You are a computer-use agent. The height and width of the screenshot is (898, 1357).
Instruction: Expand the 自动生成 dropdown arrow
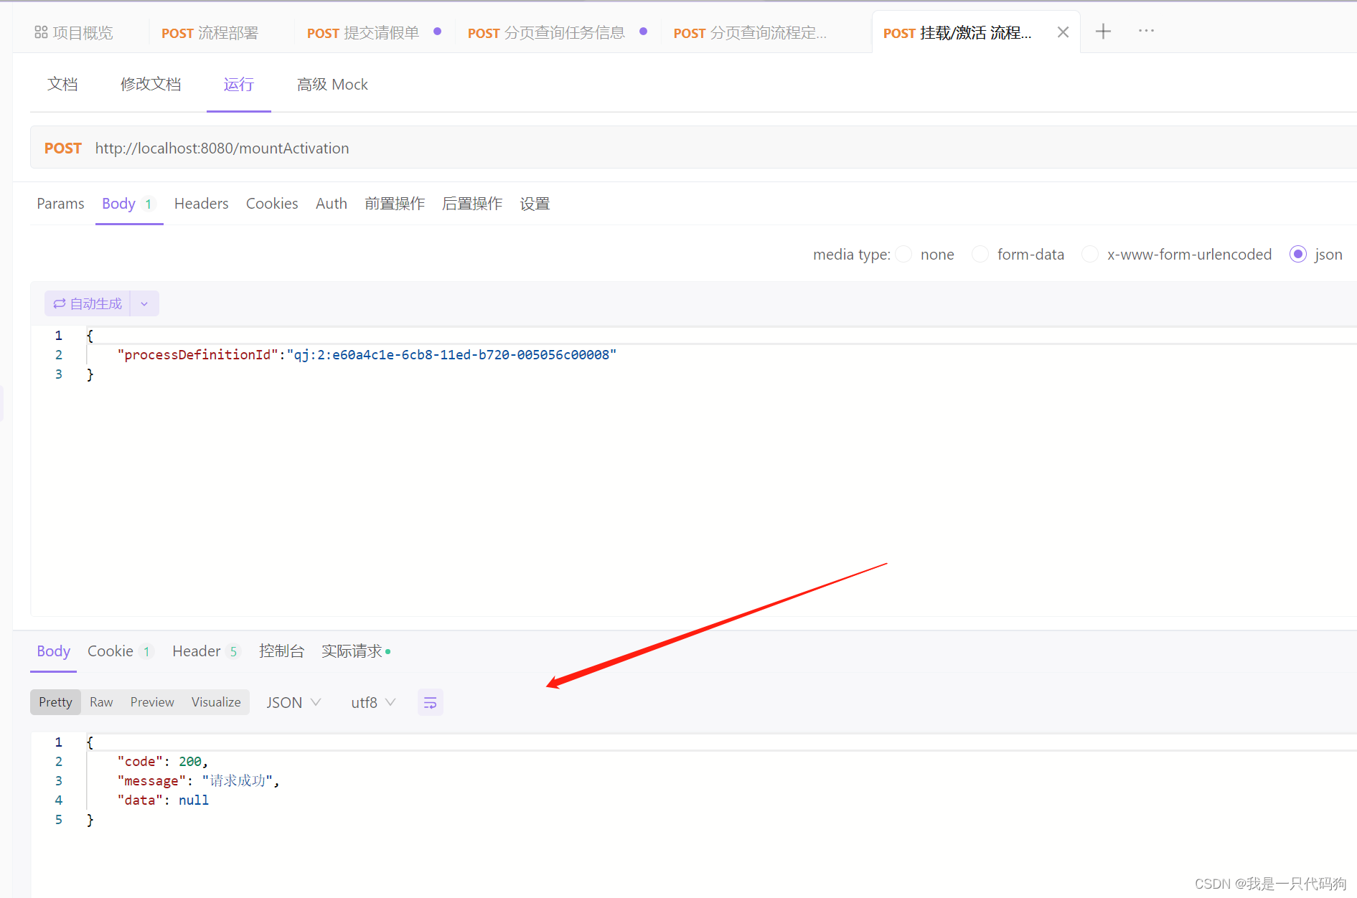tap(144, 303)
